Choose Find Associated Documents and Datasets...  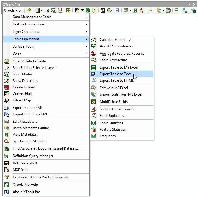pyautogui.click(x=46, y=148)
